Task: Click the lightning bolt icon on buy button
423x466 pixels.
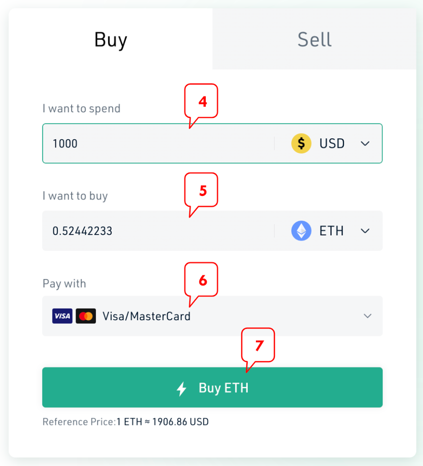Action: (x=181, y=388)
